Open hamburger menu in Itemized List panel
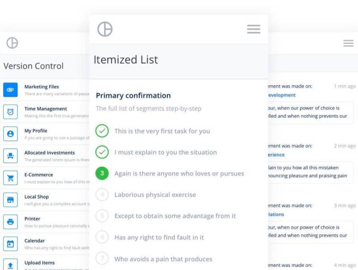The height and width of the screenshot is (270, 358). point(253,29)
